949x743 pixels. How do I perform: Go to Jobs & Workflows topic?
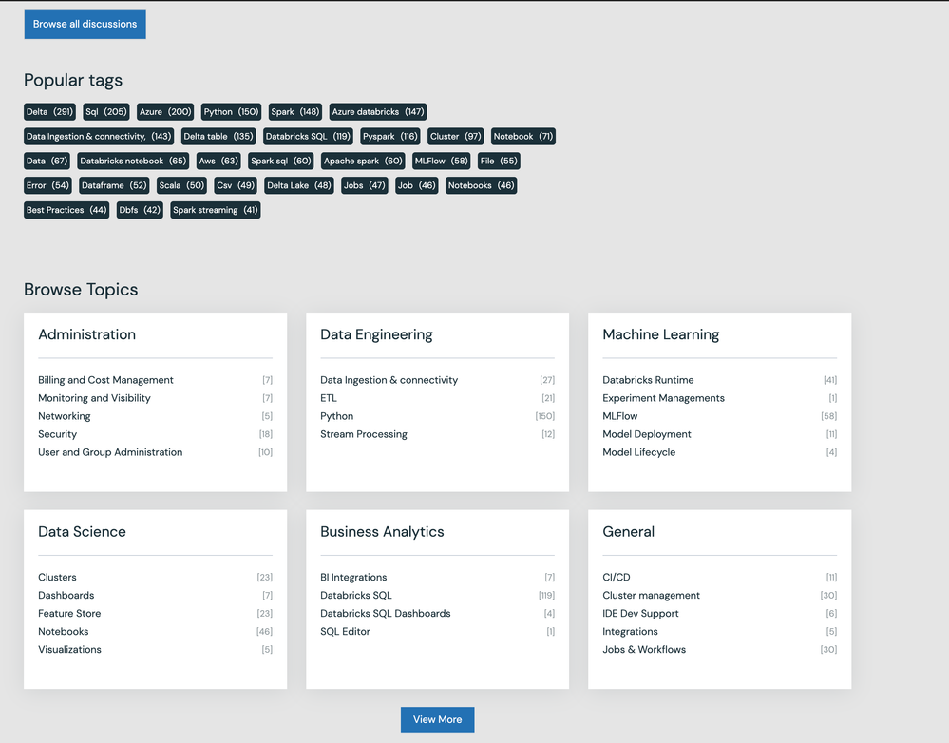[643, 650]
